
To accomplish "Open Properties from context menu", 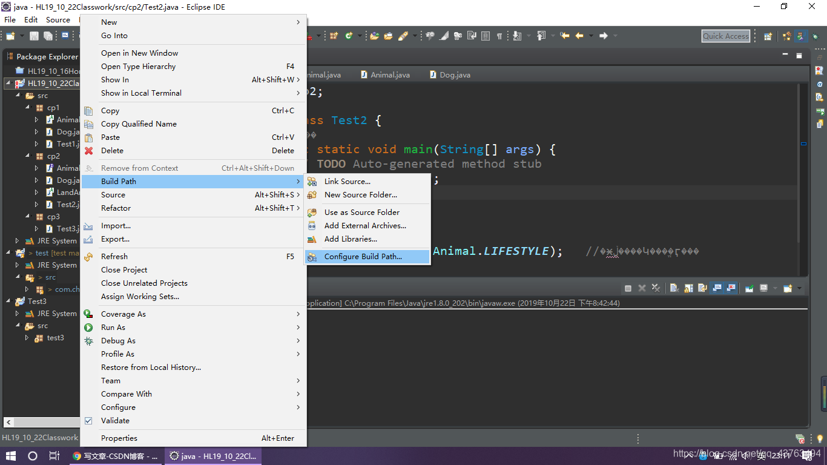I will (x=194, y=438).
